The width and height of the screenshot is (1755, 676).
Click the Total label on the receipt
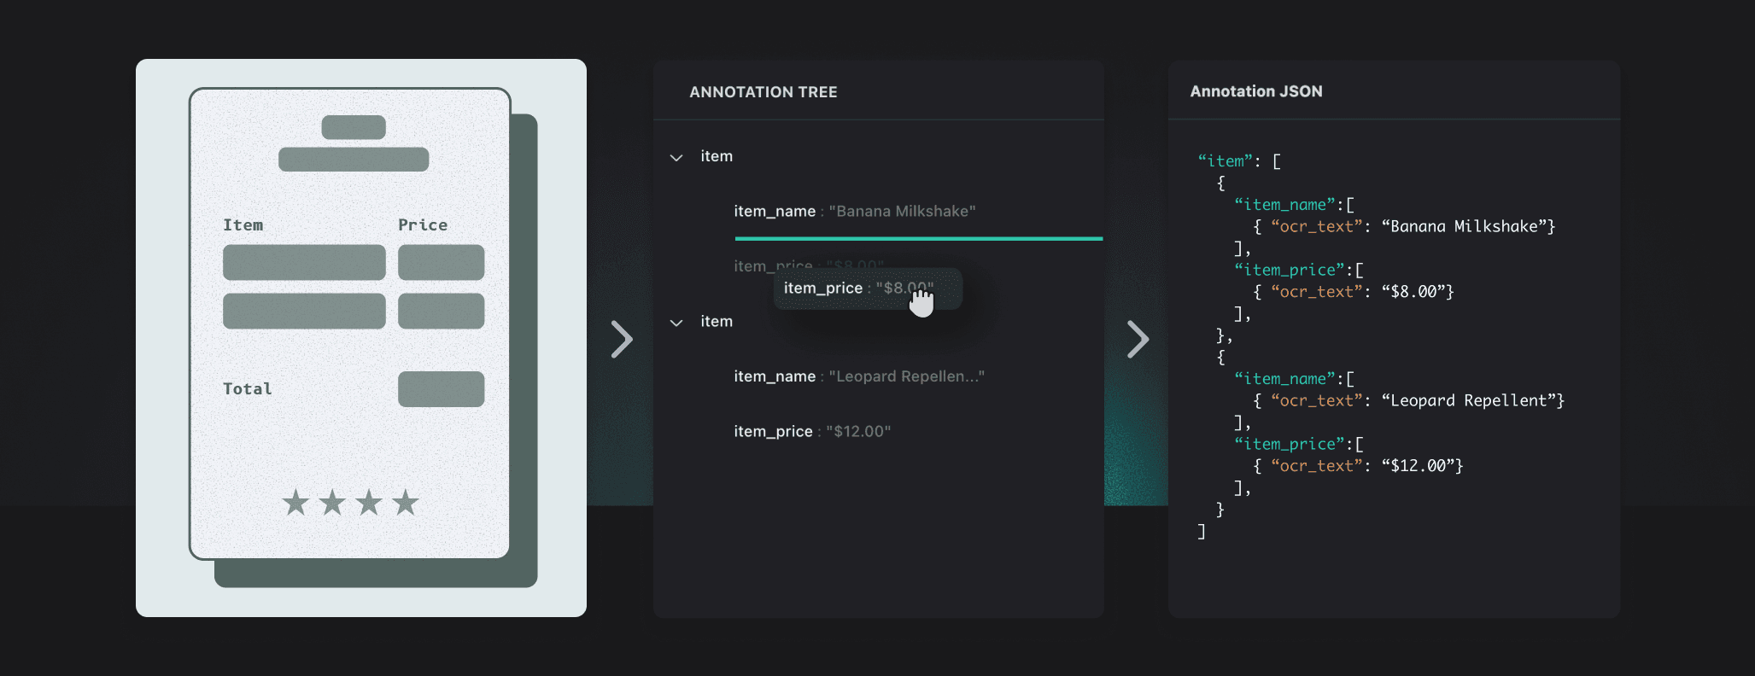(x=248, y=389)
